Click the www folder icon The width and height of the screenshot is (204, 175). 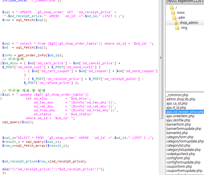pyautogui.click(x=174, y=13)
